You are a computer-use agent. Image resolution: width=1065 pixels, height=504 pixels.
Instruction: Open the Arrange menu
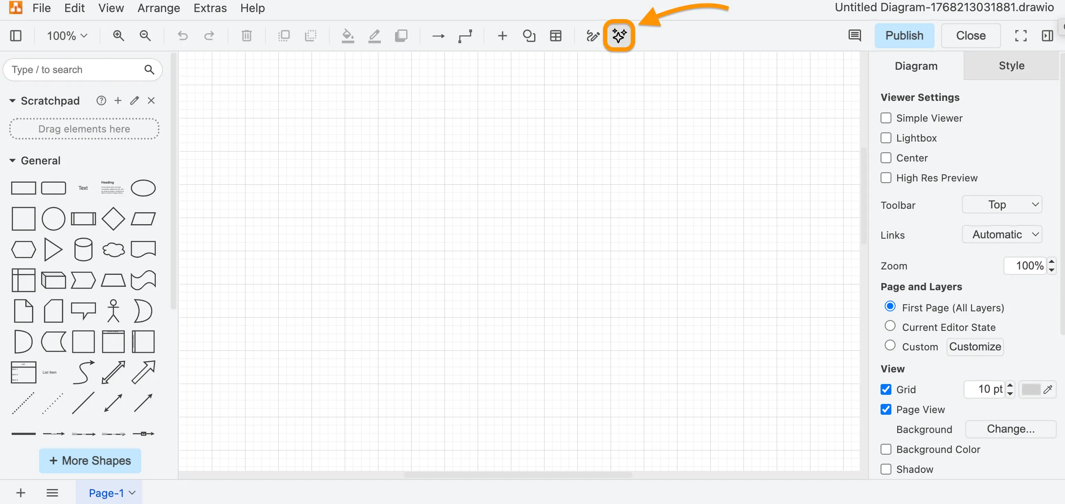pos(159,8)
